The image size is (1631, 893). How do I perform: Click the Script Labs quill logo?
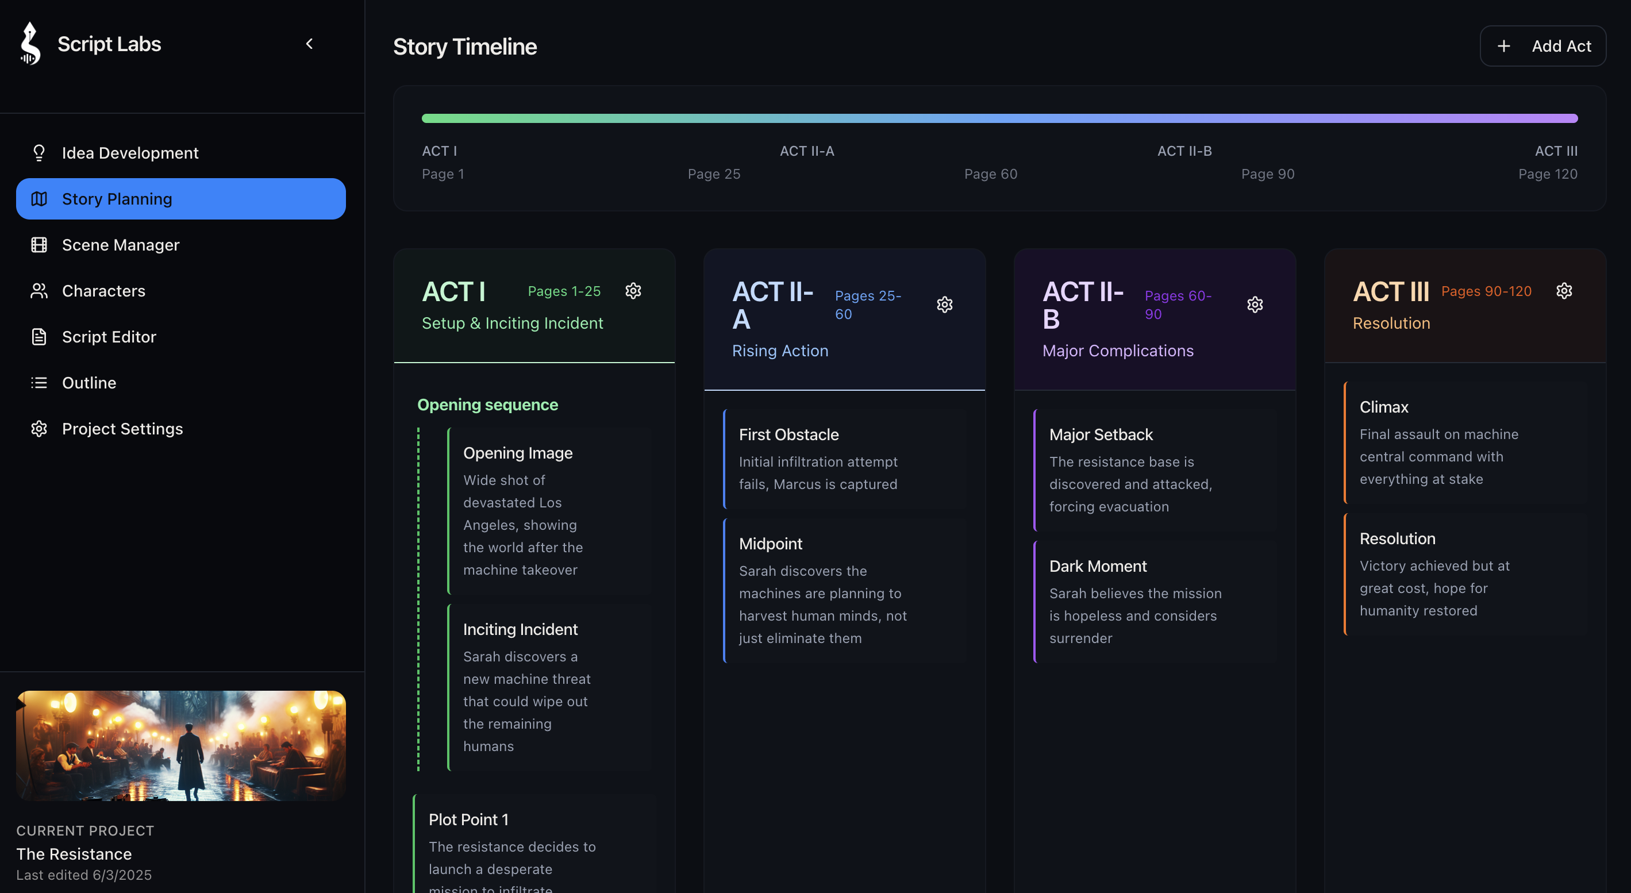pos(29,44)
